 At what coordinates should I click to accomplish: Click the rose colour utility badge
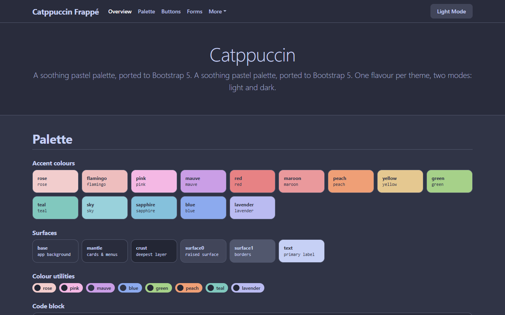pyautogui.click(x=44, y=288)
